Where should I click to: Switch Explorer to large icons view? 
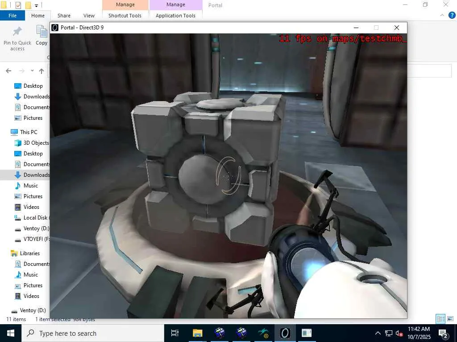tap(450, 319)
